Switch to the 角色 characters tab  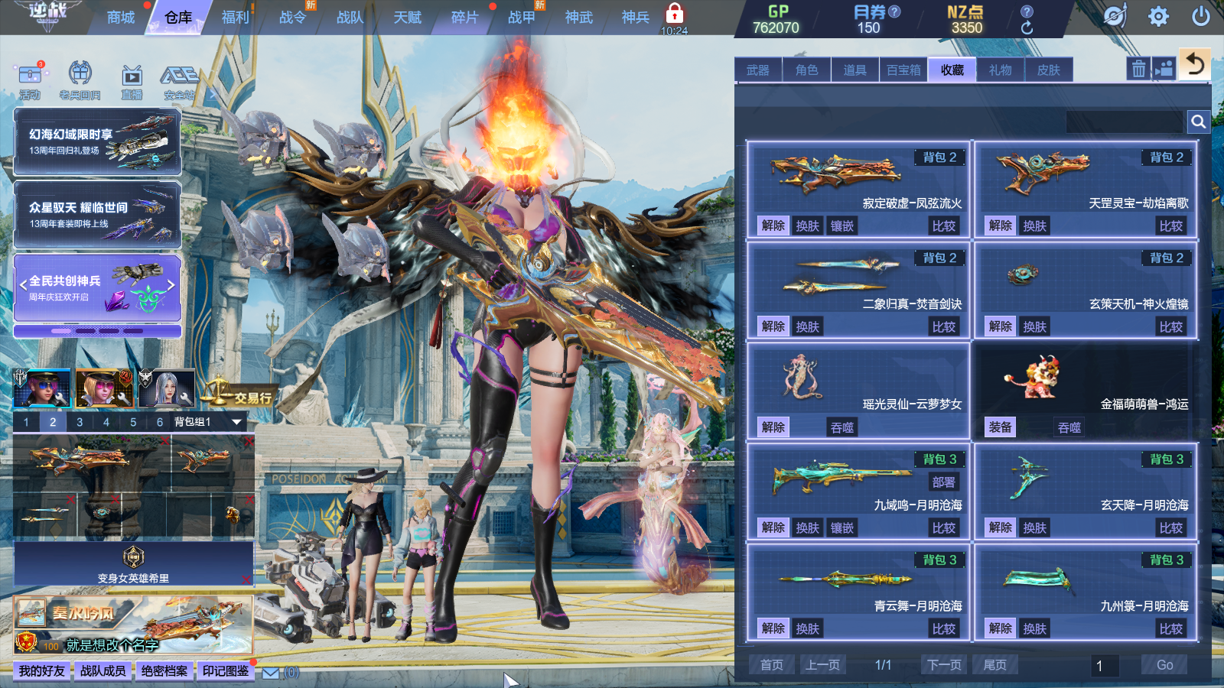(x=807, y=70)
